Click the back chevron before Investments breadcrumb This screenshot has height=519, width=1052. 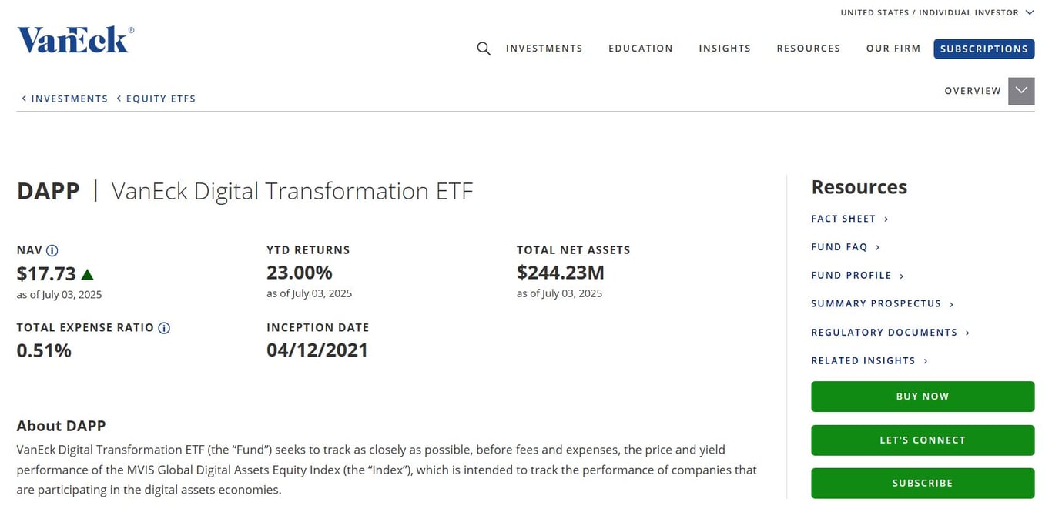23,99
